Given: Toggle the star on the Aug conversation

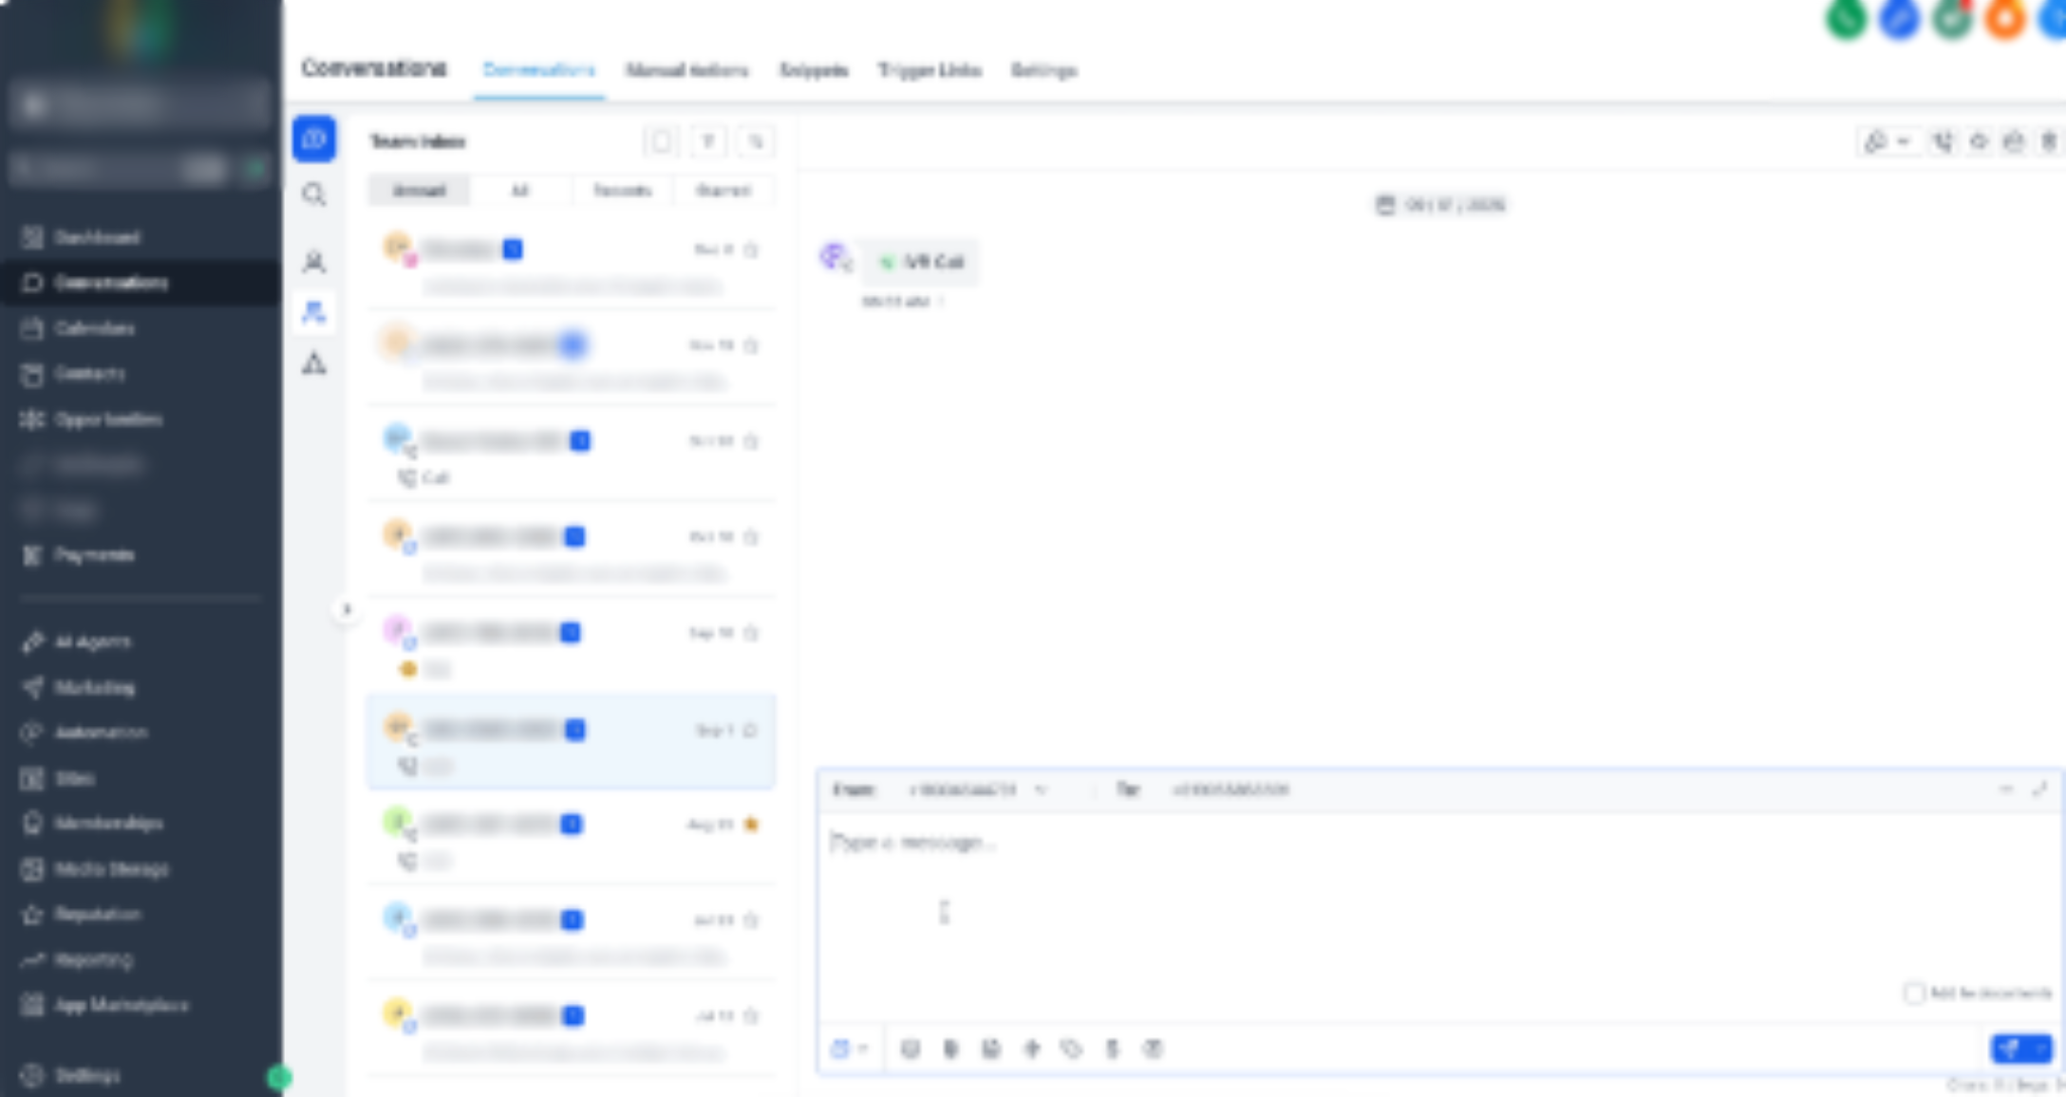Looking at the screenshot, I should click(x=751, y=825).
